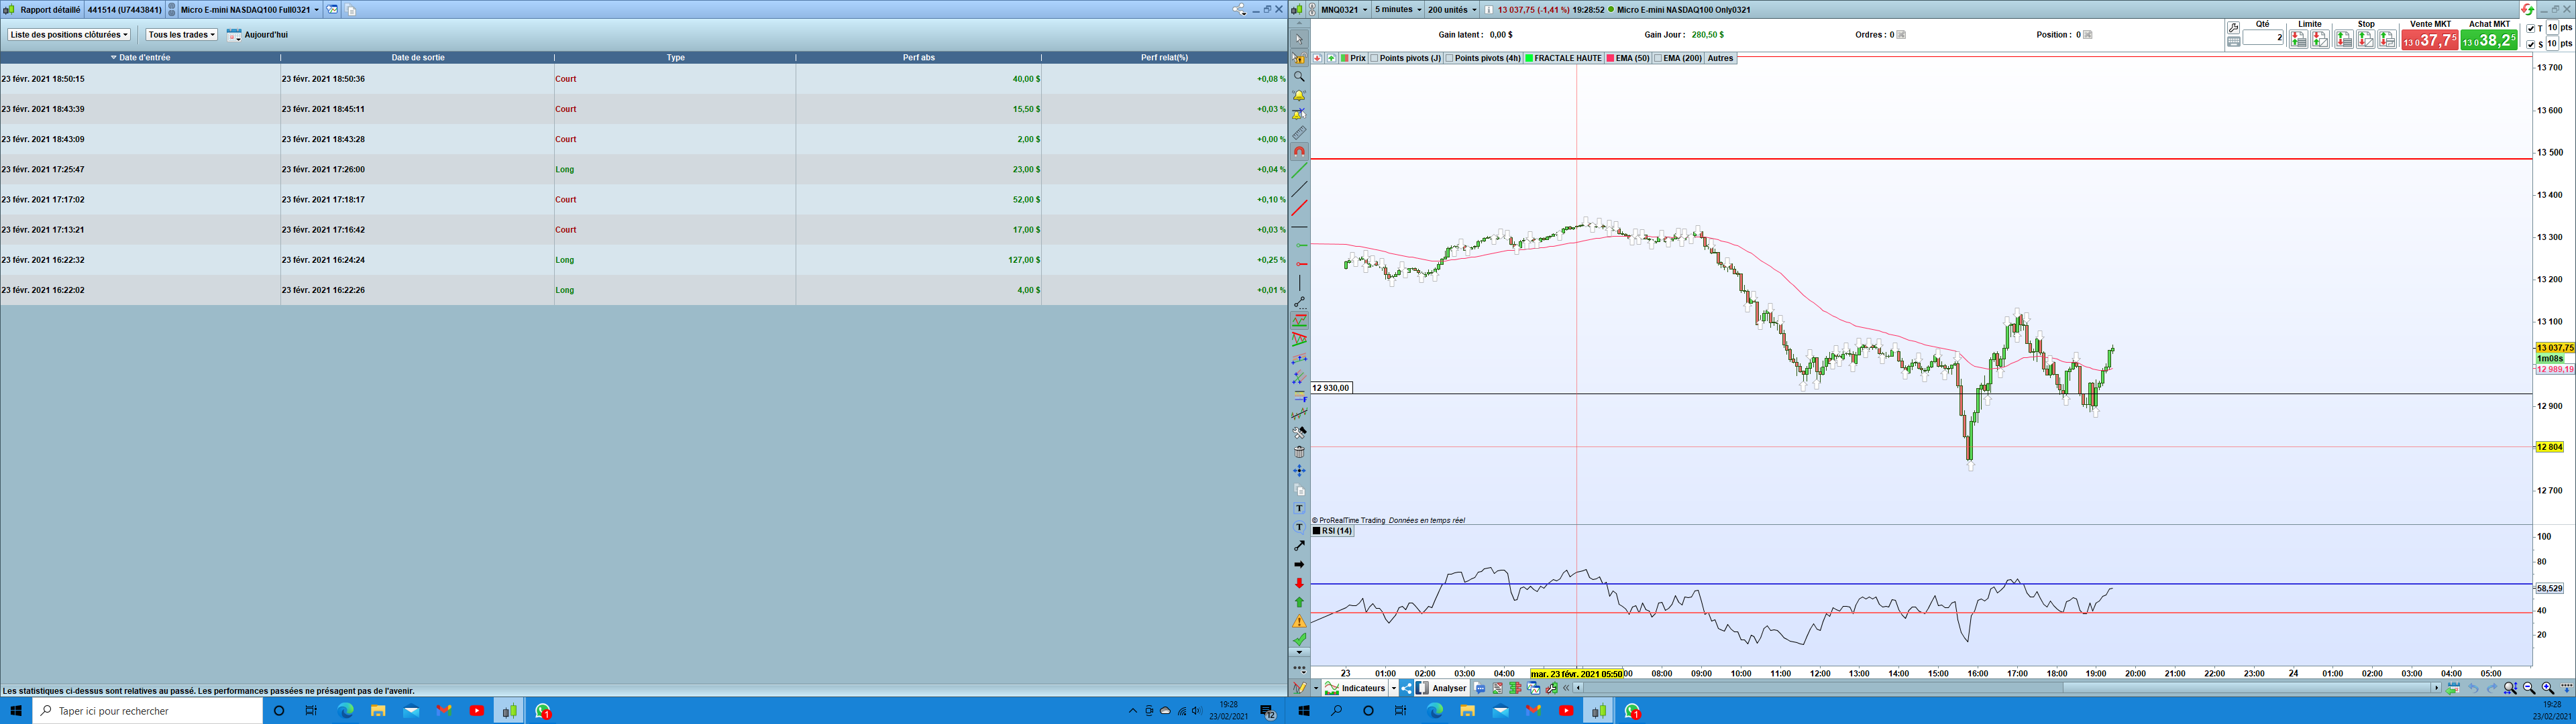Image resolution: width=2576 pixels, height=724 pixels.
Task: Expand the Liste des positions clôturées dropdown
Action: pyautogui.click(x=69, y=35)
